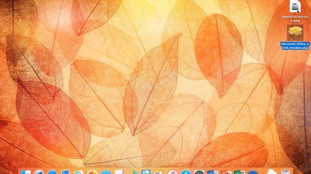Click the FWMSO2016VLU2.0.dmg file name label

295,19
